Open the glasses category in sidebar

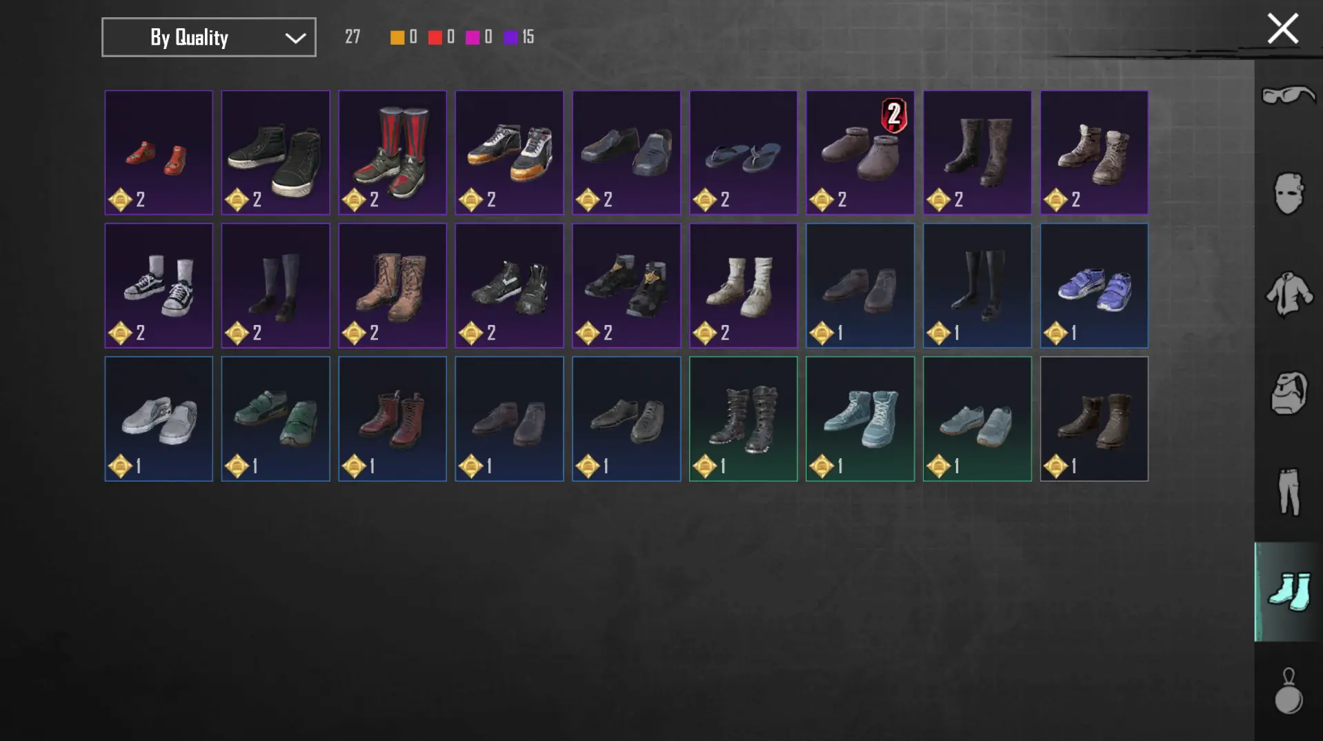[x=1288, y=96]
